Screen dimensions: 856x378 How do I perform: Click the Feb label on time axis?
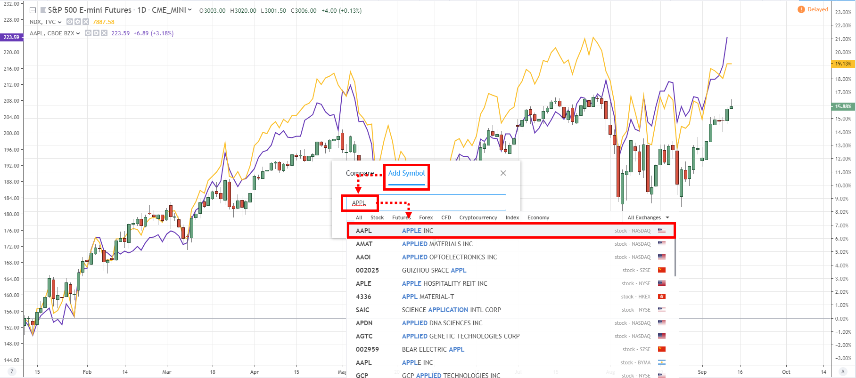(x=87, y=372)
